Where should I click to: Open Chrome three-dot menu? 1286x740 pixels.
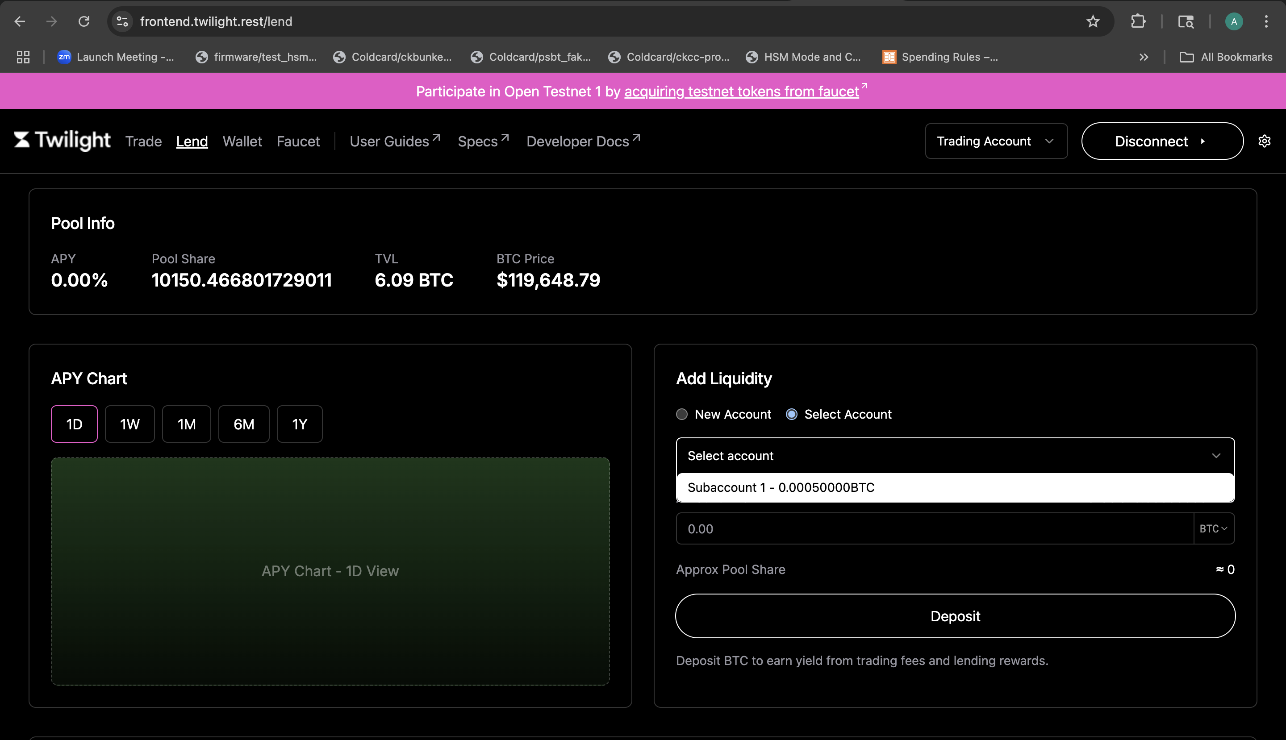[1266, 21]
